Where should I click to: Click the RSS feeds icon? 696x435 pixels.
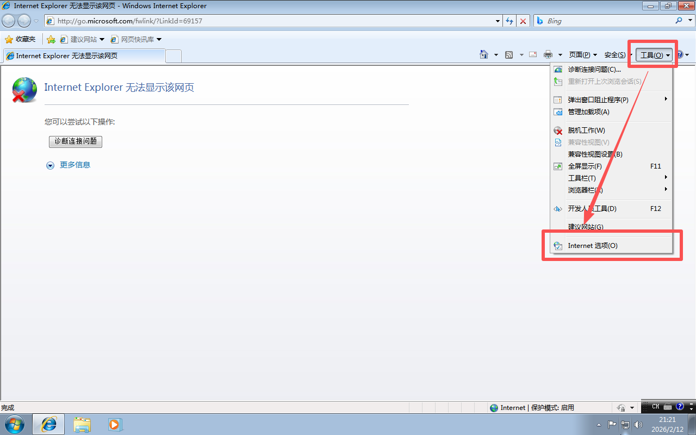click(509, 54)
